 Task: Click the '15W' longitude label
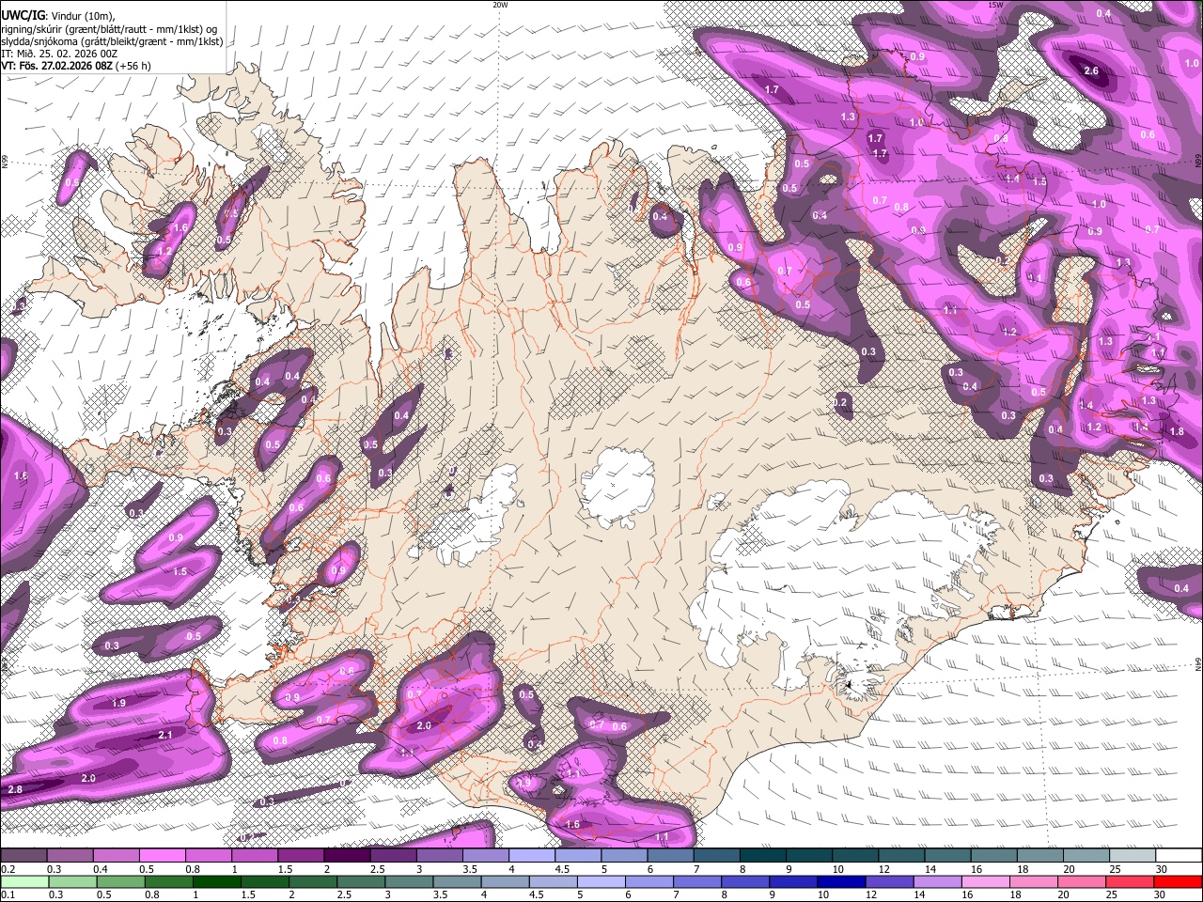tap(995, 5)
